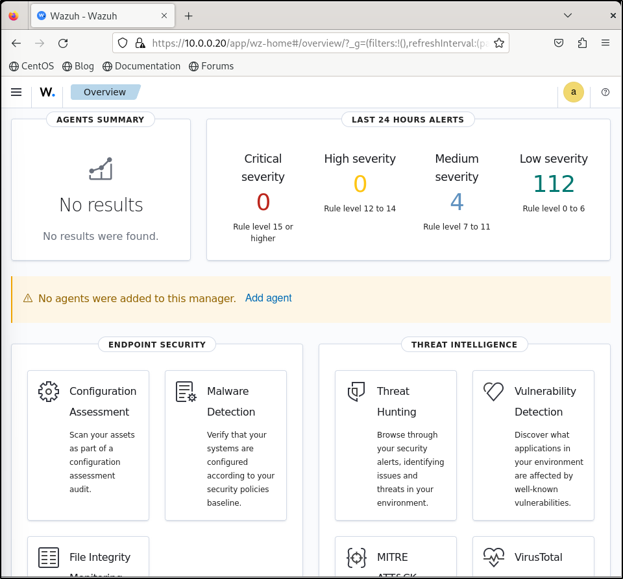Click the LAST 24 HOURS ALERTS heading
Screen dimensions: 623x579
408,120
